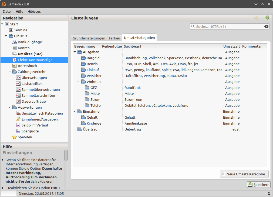273x197 pixels.
Task: Click the Benzin category folder icon
Action: [83, 64]
